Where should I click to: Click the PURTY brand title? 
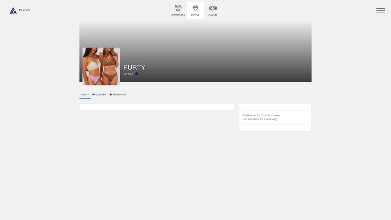(134, 67)
